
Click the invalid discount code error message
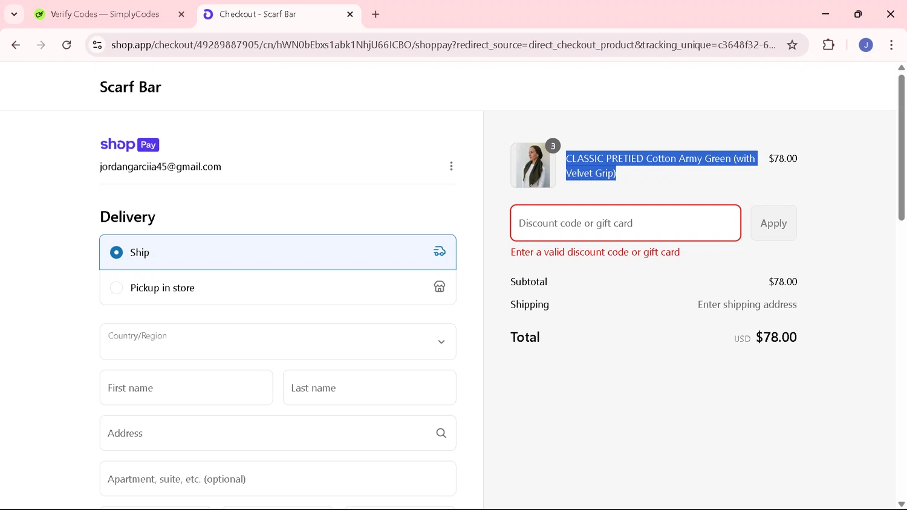pos(595,252)
